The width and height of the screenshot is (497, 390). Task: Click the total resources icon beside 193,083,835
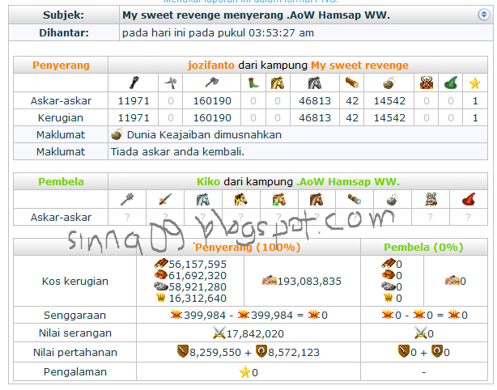[x=269, y=281]
